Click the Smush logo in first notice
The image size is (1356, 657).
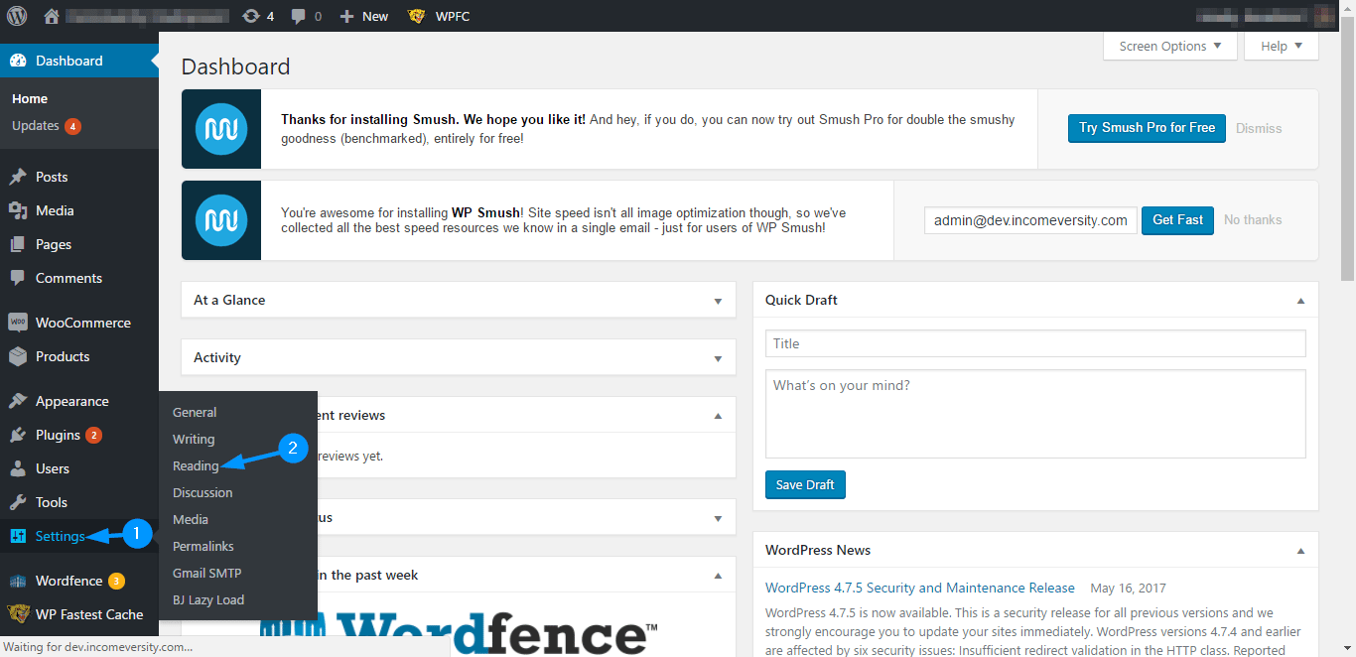pyautogui.click(x=221, y=129)
